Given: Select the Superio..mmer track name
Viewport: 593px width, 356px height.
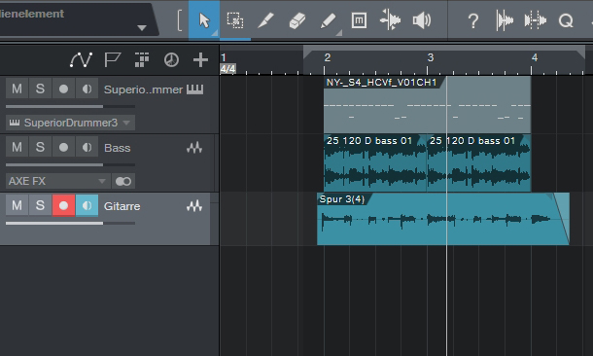Looking at the screenshot, I should [x=143, y=89].
